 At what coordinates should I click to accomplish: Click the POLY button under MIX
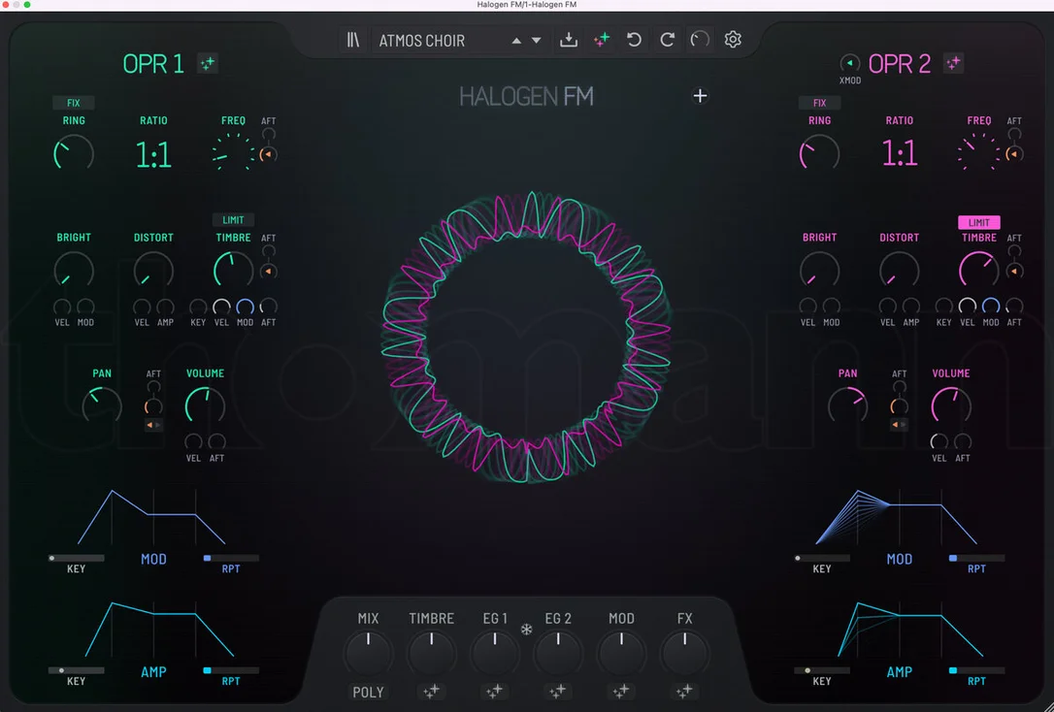368,692
